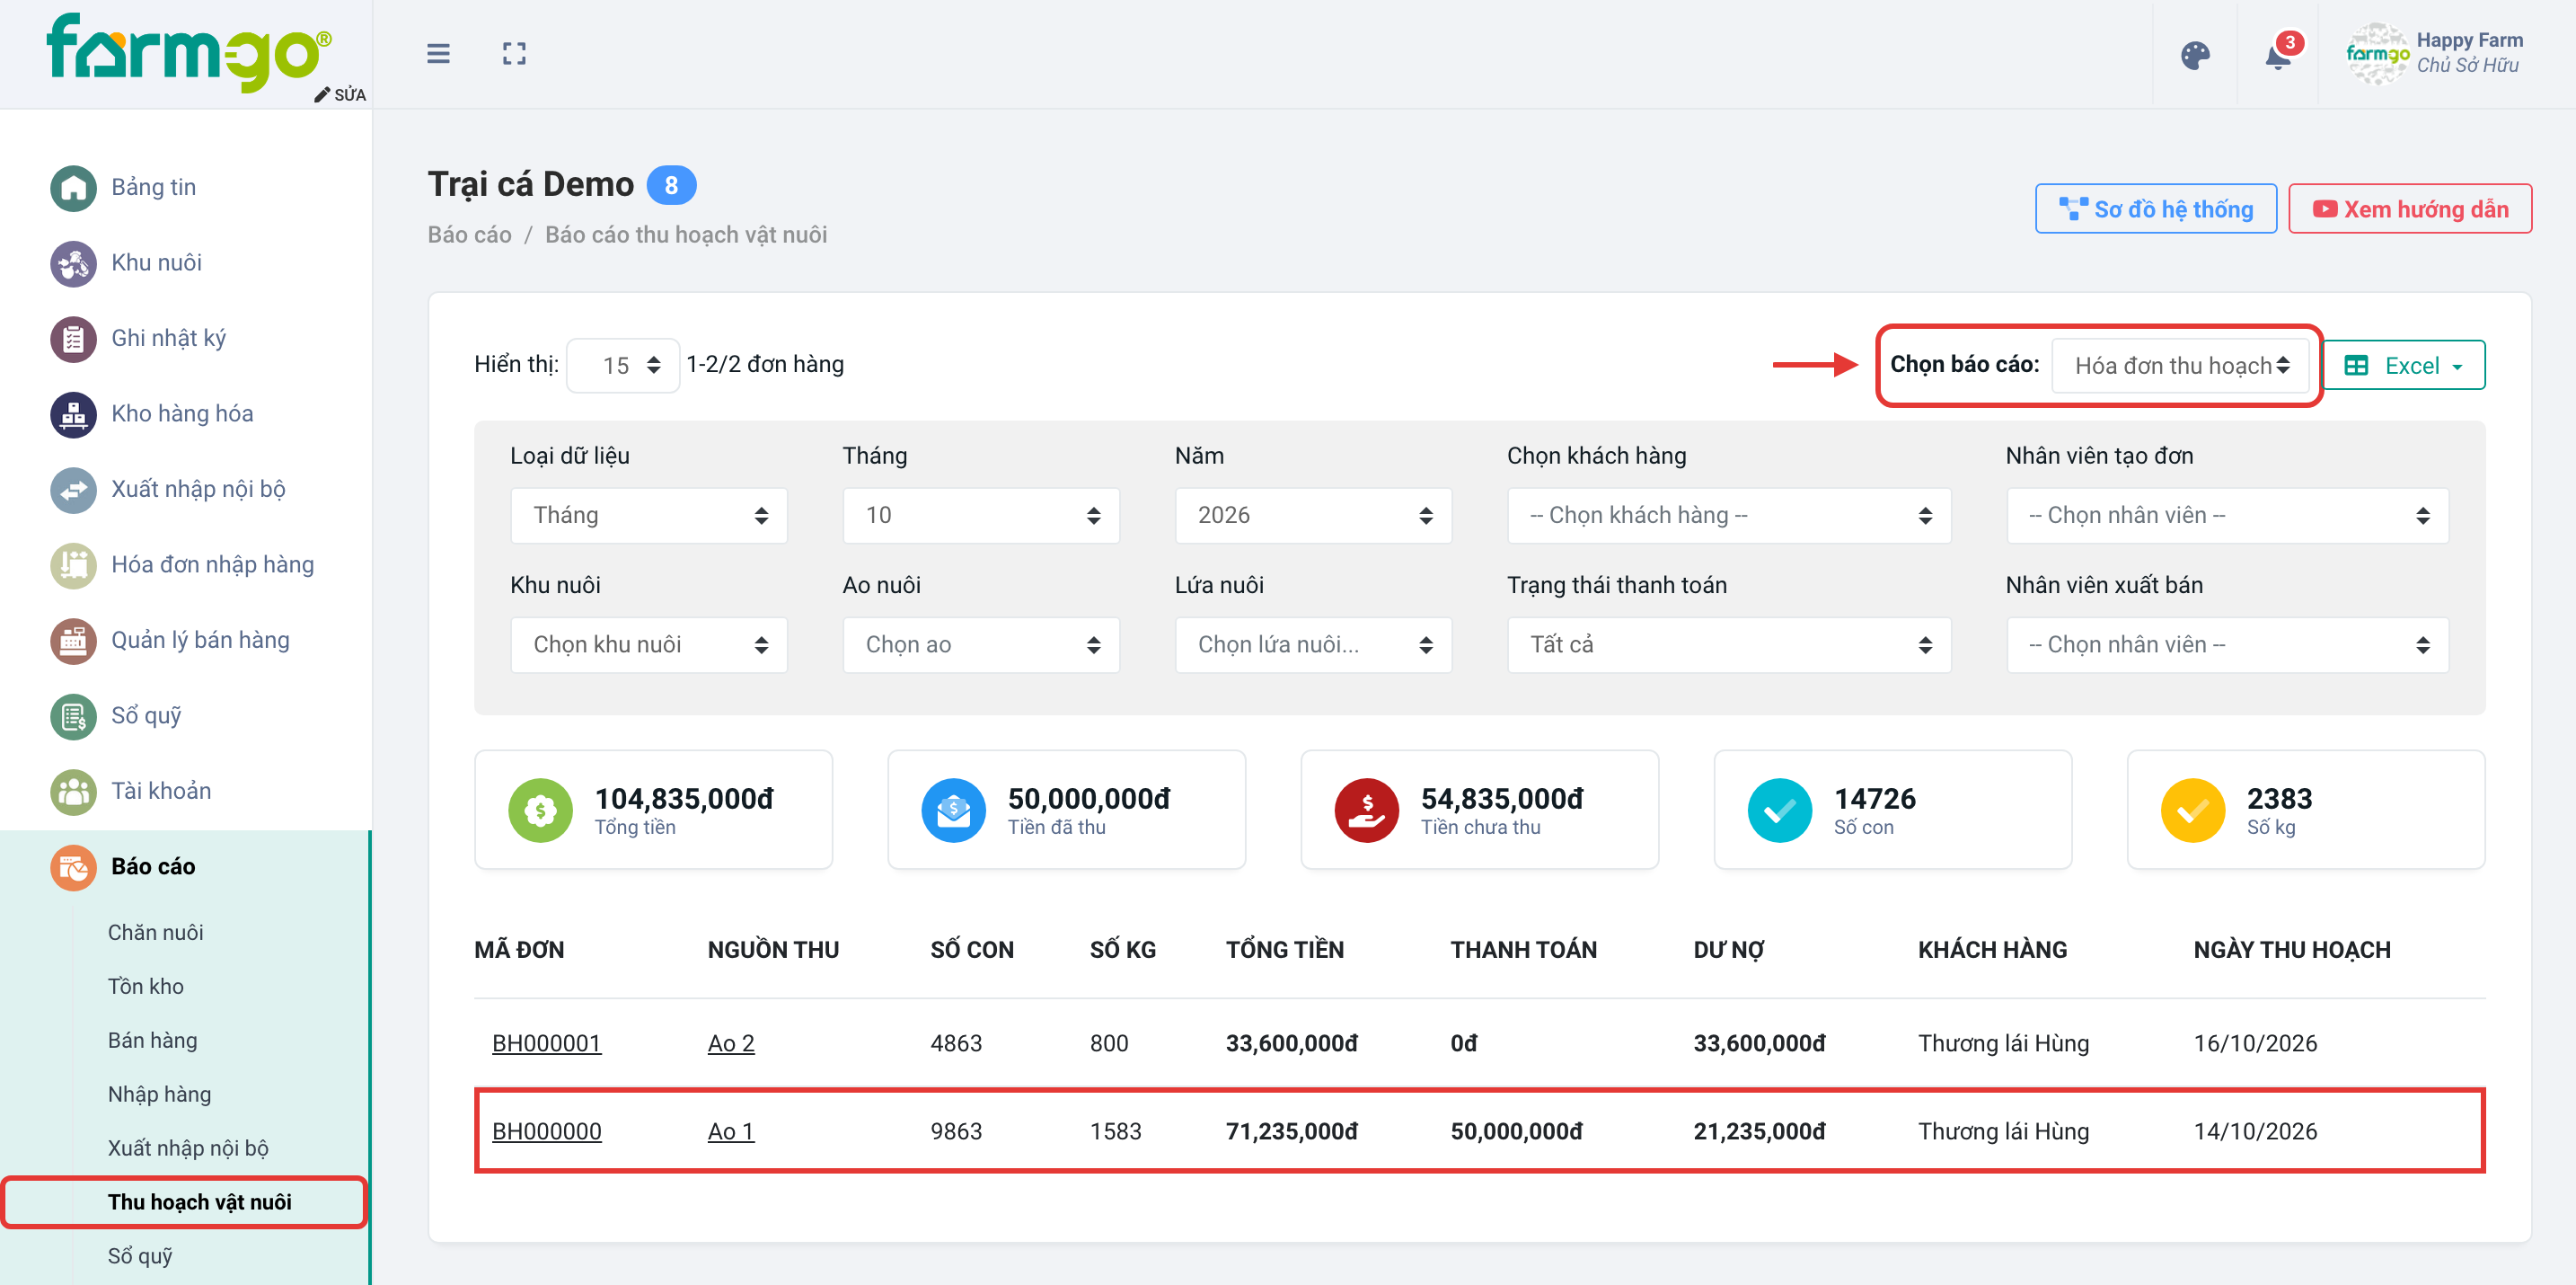Click the Khu nuôi sidebar icon
Screen dimensions: 2576x1285
click(x=74, y=263)
